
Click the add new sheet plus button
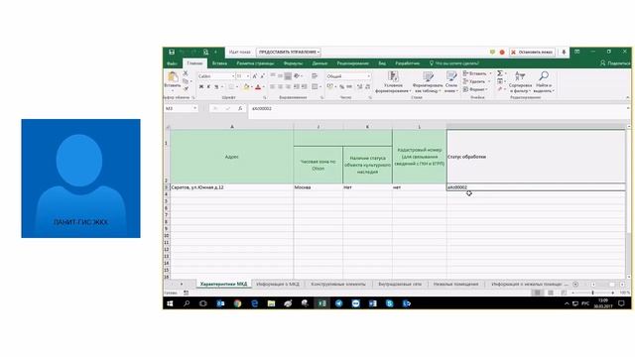click(x=575, y=285)
